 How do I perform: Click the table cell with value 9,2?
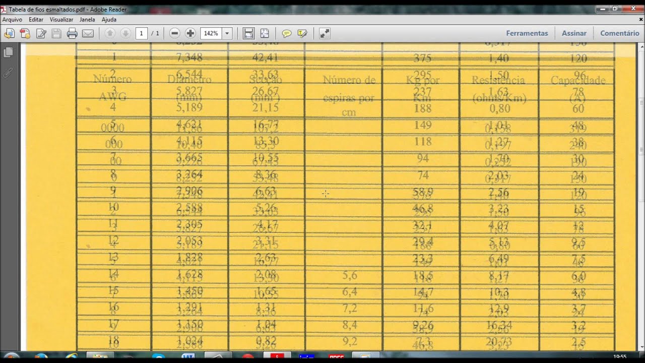click(x=350, y=341)
